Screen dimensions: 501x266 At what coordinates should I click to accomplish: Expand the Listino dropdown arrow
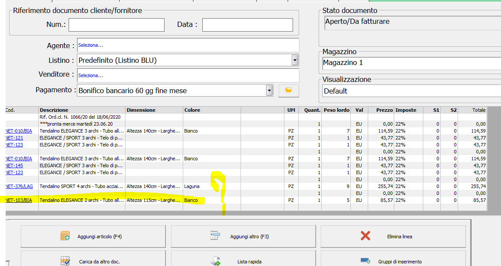point(295,60)
